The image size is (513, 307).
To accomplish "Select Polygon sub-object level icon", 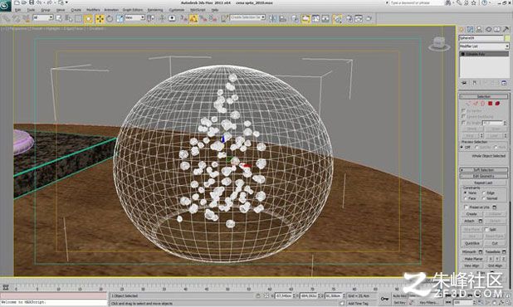I will click(x=490, y=104).
